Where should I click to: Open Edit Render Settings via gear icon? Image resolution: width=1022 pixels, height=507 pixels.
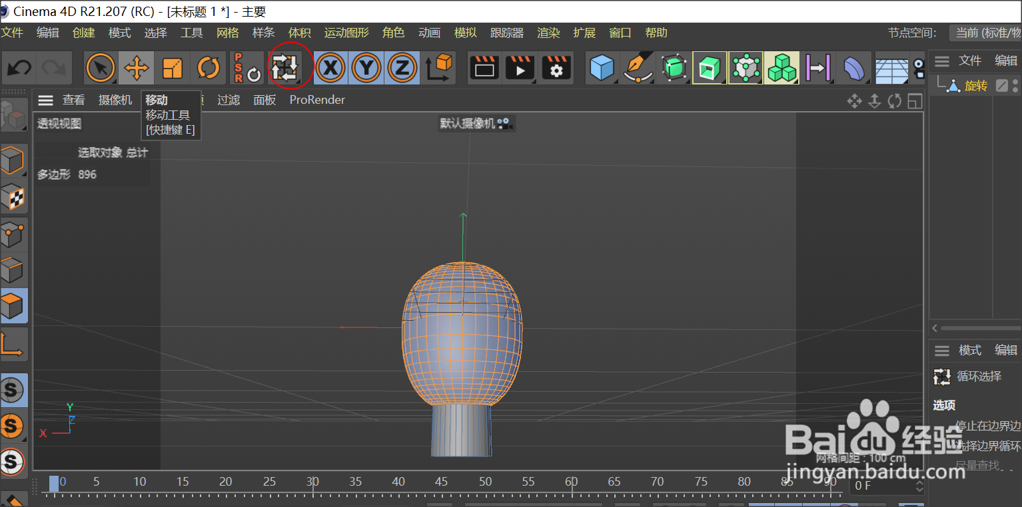pyautogui.click(x=556, y=67)
